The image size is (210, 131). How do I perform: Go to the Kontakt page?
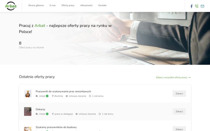[102, 5]
